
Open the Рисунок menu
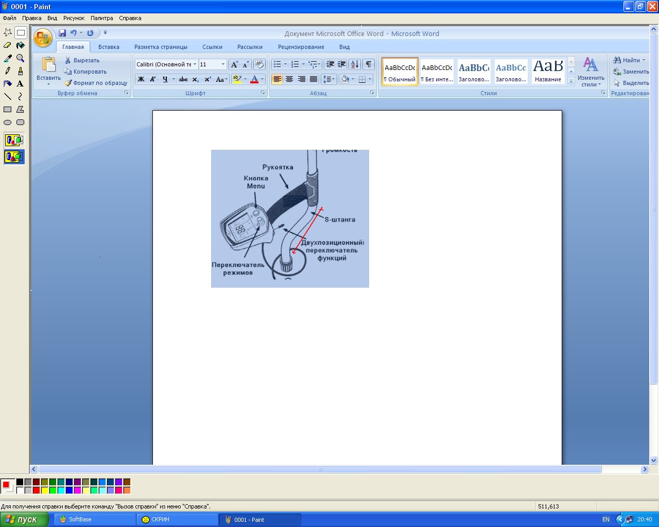(74, 18)
